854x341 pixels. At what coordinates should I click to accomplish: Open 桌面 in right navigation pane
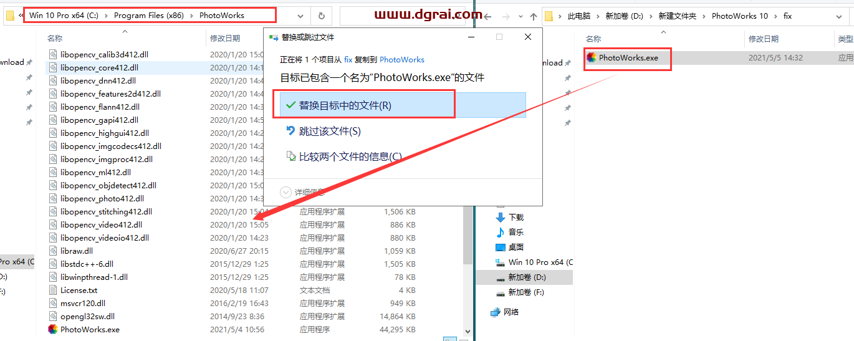click(516, 247)
